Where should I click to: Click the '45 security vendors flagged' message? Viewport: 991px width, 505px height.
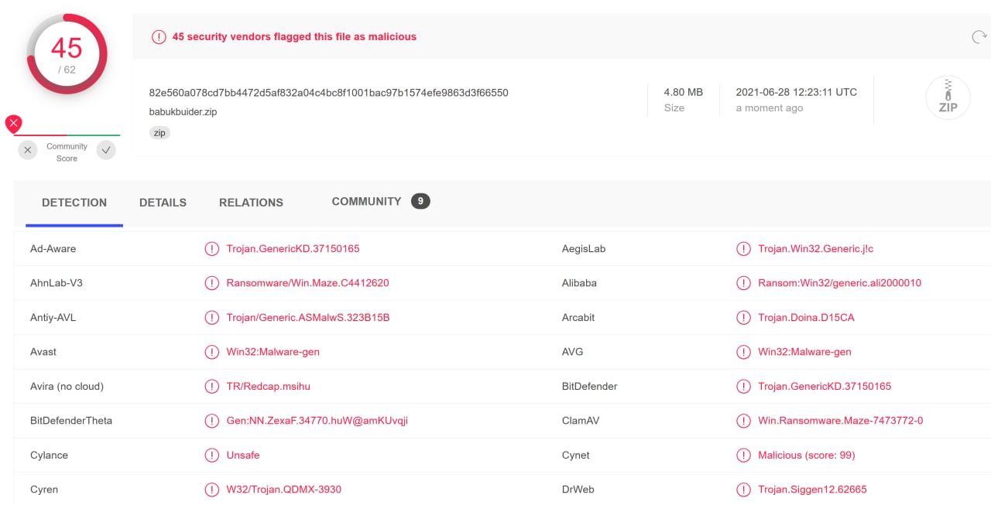point(294,36)
